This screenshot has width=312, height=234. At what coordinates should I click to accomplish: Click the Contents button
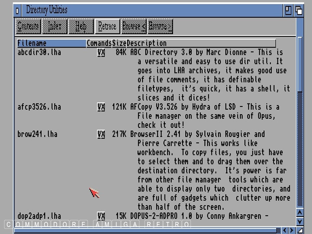[28, 26]
